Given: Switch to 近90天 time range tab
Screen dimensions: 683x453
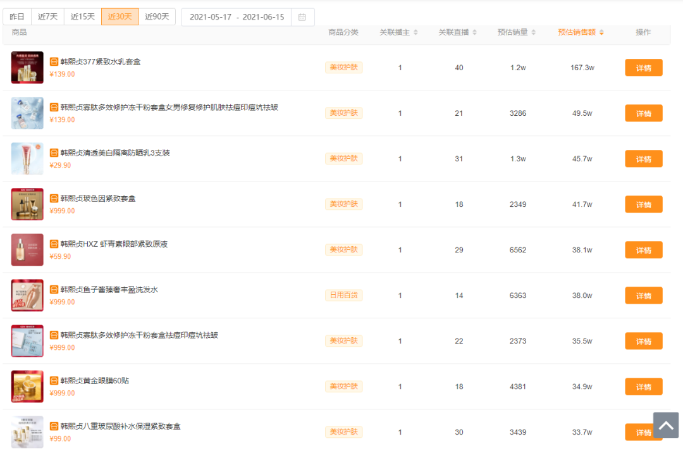Looking at the screenshot, I should click(x=157, y=16).
